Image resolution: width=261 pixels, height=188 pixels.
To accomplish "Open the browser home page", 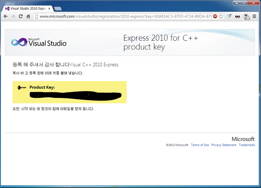I will [x=28, y=16].
